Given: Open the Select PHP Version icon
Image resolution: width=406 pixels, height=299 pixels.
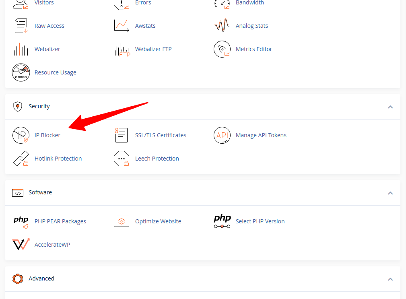Looking at the screenshot, I should pyautogui.click(x=222, y=221).
